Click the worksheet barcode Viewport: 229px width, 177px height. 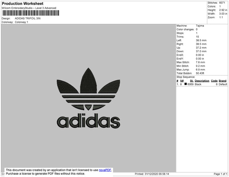click(x=31, y=13)
